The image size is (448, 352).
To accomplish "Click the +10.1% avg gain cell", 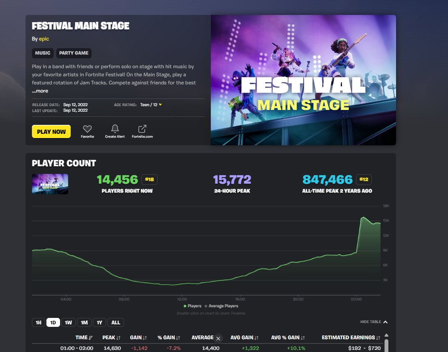I will click(296, 348).
